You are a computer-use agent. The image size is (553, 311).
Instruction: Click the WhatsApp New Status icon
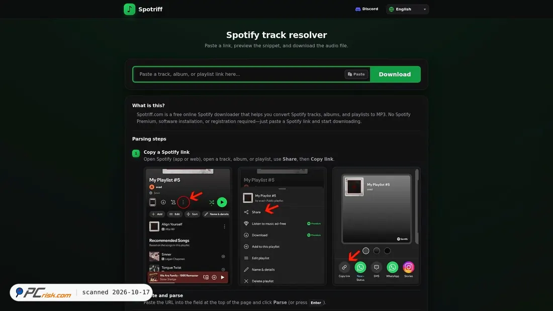pos(360,267)
